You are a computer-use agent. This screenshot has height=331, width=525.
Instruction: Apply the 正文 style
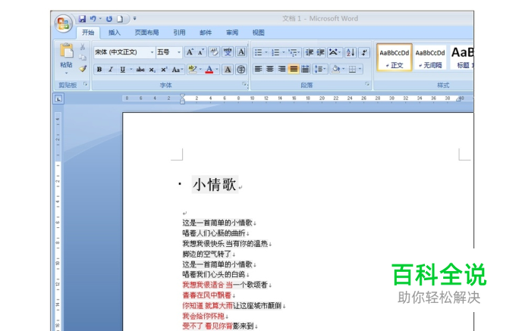point(394,57)
